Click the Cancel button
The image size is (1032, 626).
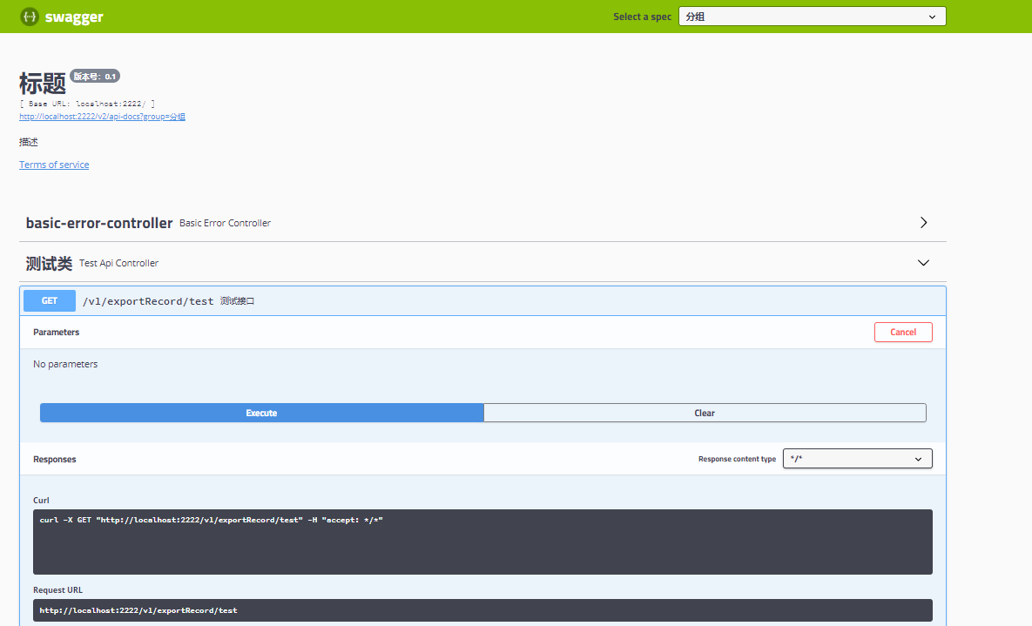(x=903, y=333)
